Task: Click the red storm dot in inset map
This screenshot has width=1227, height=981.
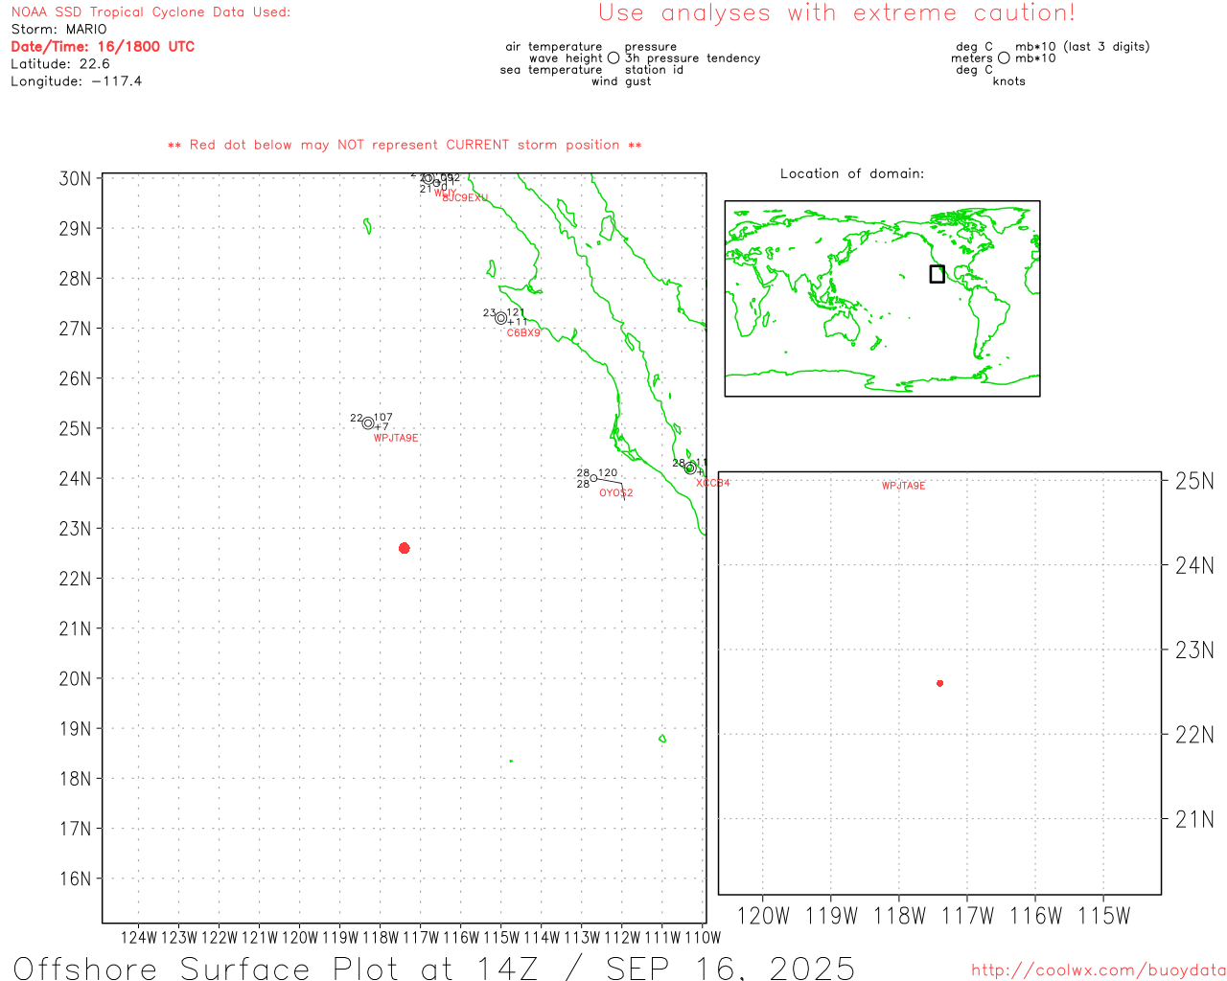Action: click(940, 683)
